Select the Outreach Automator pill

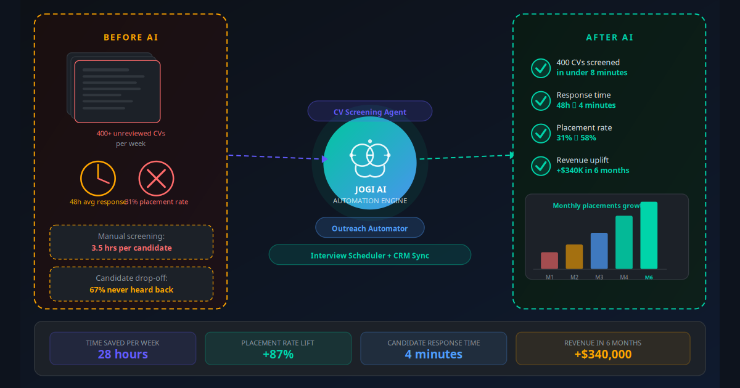(x=370, y=227)
